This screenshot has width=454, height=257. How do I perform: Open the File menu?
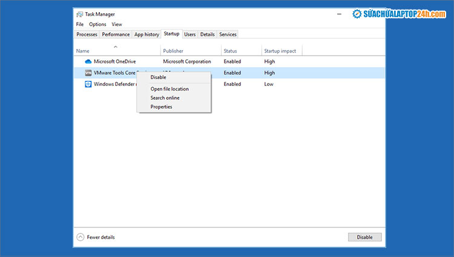80,24
